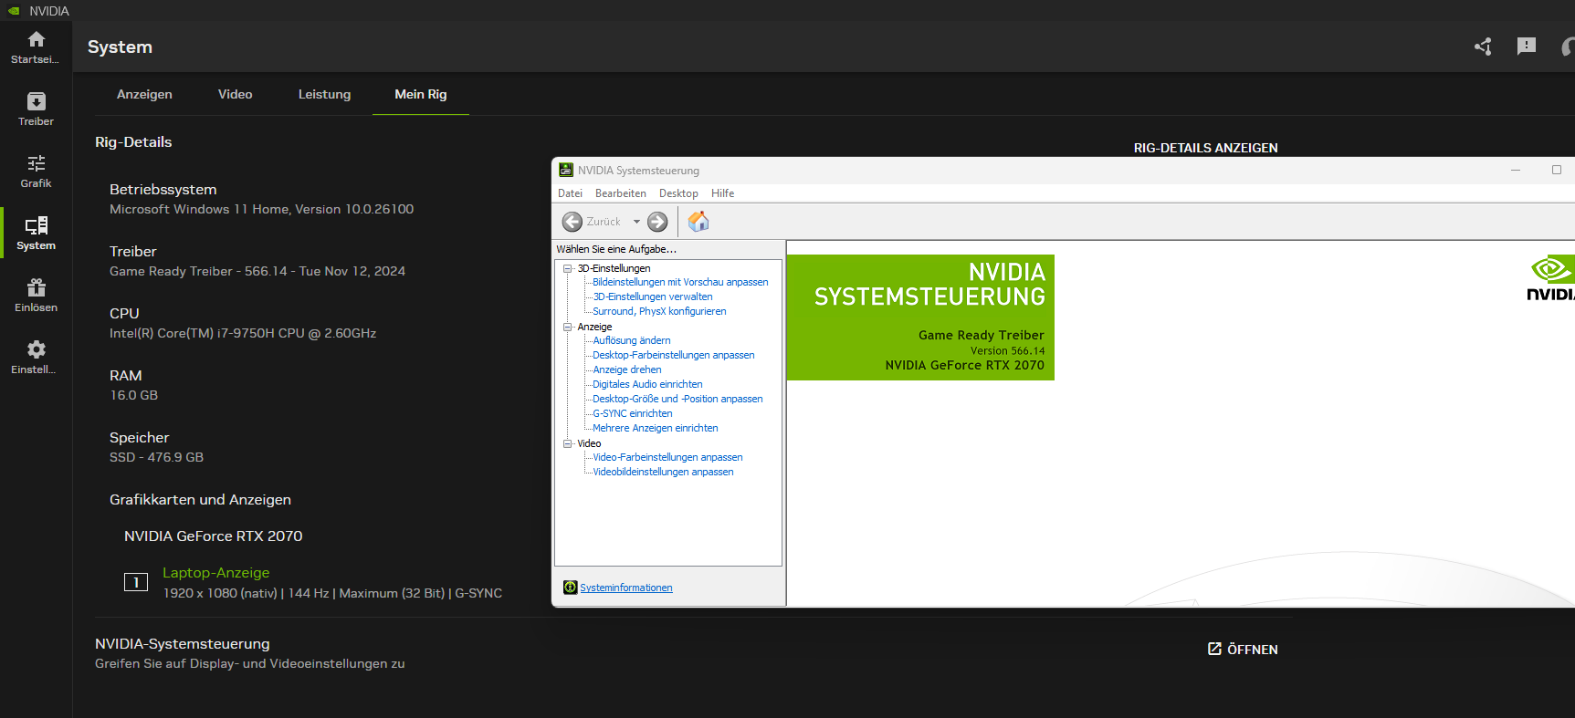The height and width of the screenshot is (718, 1575).
Task: Switch to the Leistung tab
Action: coord(324,94)
